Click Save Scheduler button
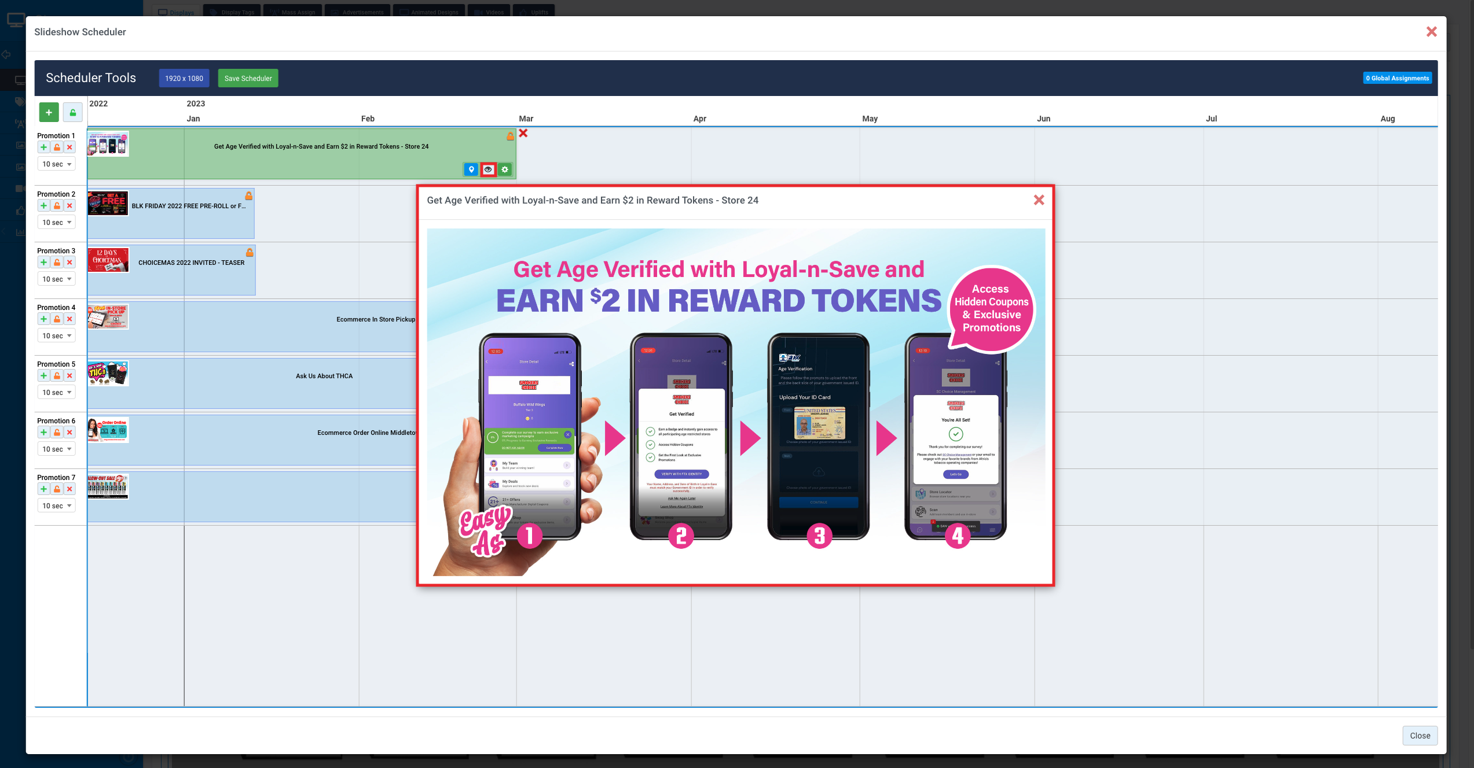The height and width of the screenshot is (768, 1474). (x=248, y=79)
